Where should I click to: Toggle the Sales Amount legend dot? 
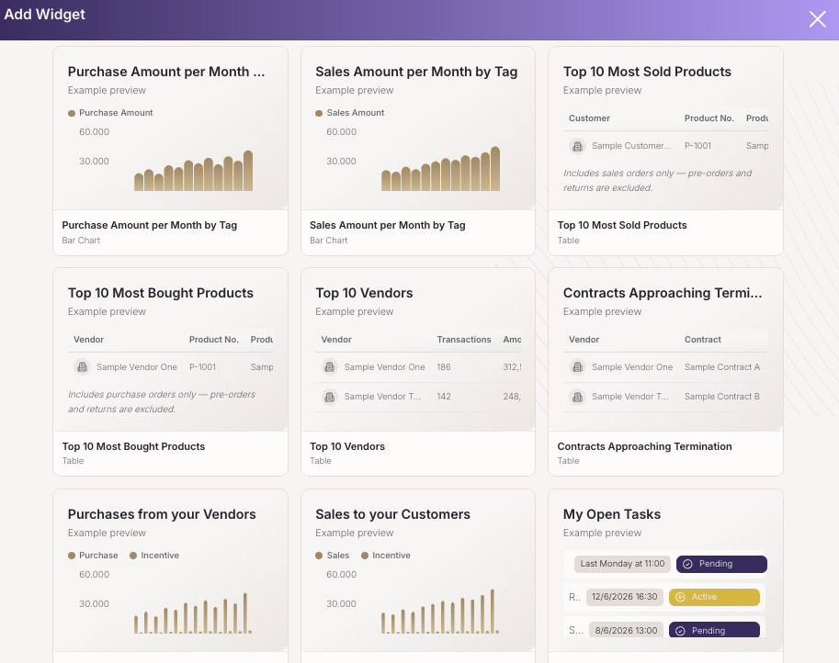[x=319, y=113]
